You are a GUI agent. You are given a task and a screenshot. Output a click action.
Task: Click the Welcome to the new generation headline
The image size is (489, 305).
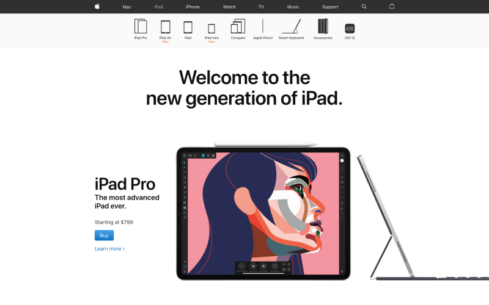pyautogui.click(x=244, y=88)
